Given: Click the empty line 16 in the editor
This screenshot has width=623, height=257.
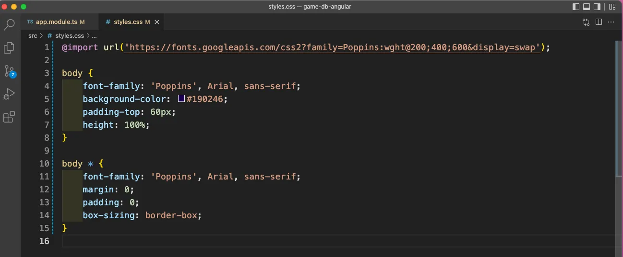Looking at the screenshot, I should pos(338,241).
